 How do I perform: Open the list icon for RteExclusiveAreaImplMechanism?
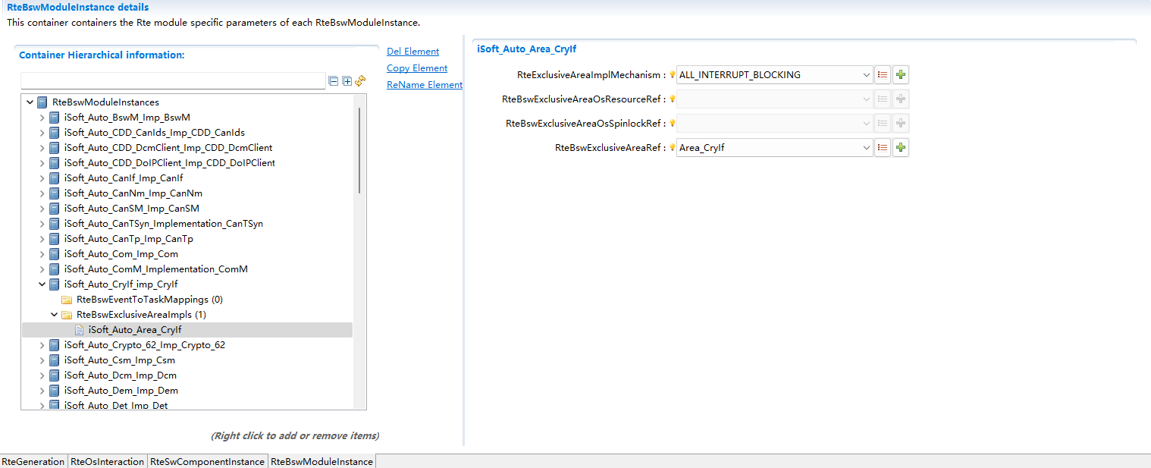[x=882, y=74]
